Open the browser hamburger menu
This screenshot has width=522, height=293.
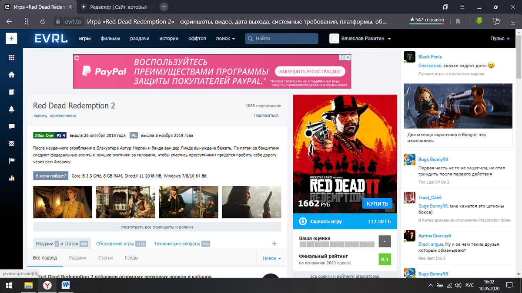point(462,7)
